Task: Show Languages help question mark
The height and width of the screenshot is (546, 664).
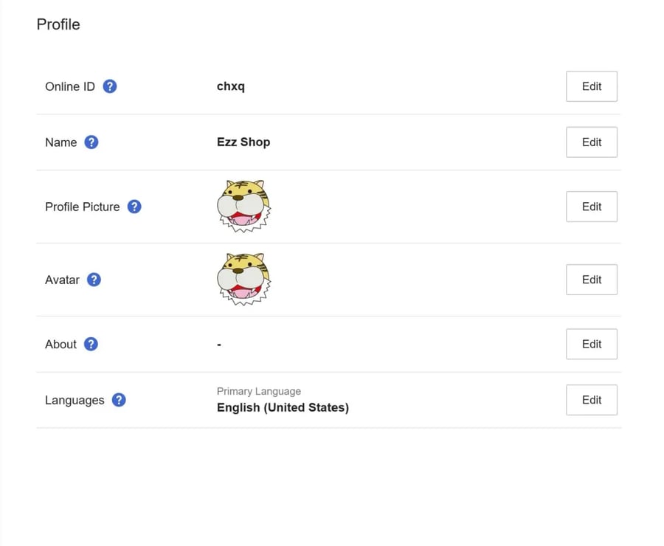Action: 119,400
